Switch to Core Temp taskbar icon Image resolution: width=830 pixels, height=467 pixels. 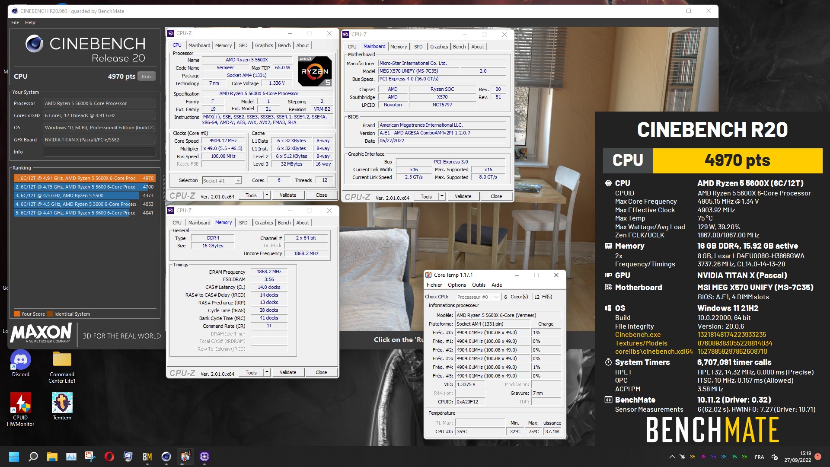[x=185, y=457]
